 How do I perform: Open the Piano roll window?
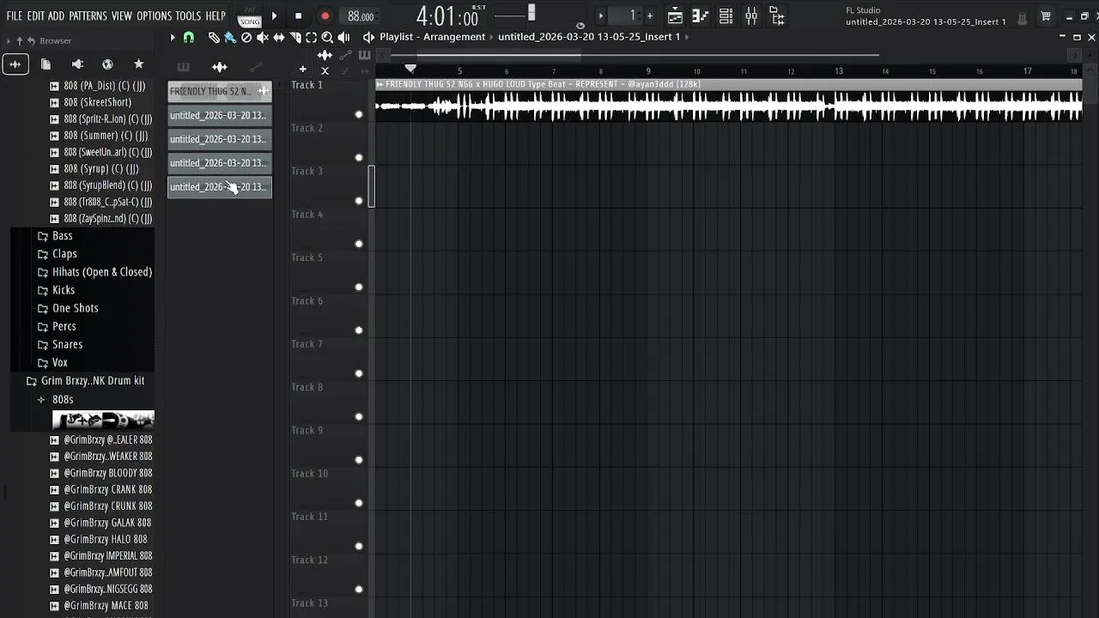pos(700,15)
